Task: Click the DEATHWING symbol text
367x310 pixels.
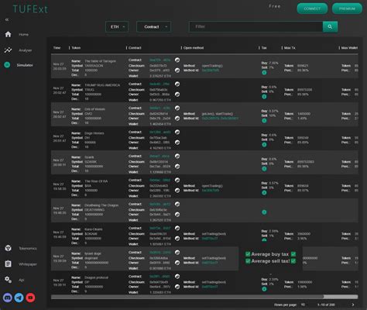Action: 94,210
